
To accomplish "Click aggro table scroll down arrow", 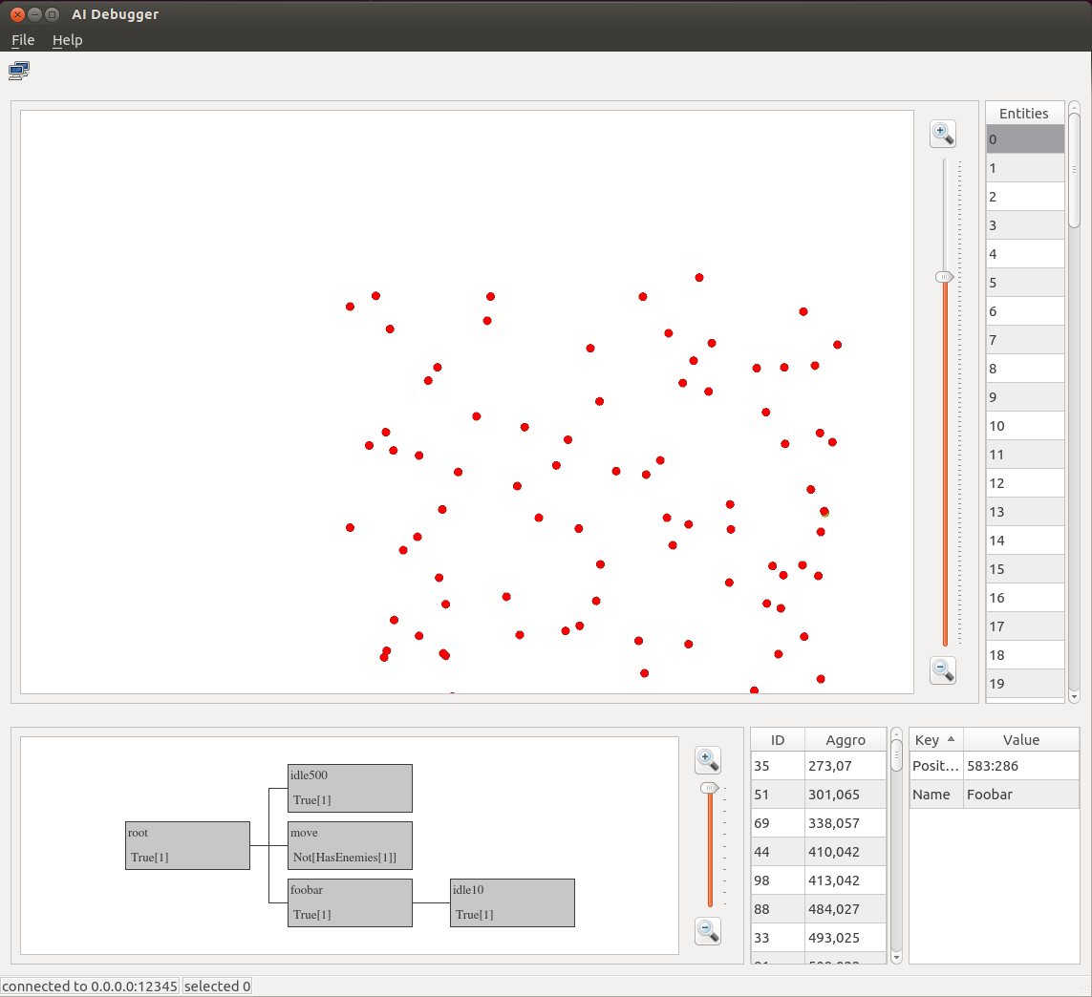I will tap(896, 957).
